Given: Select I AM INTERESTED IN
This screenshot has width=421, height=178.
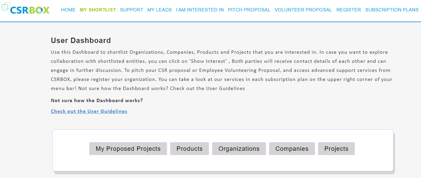Looking at the screenshot, I should [200, 10].
